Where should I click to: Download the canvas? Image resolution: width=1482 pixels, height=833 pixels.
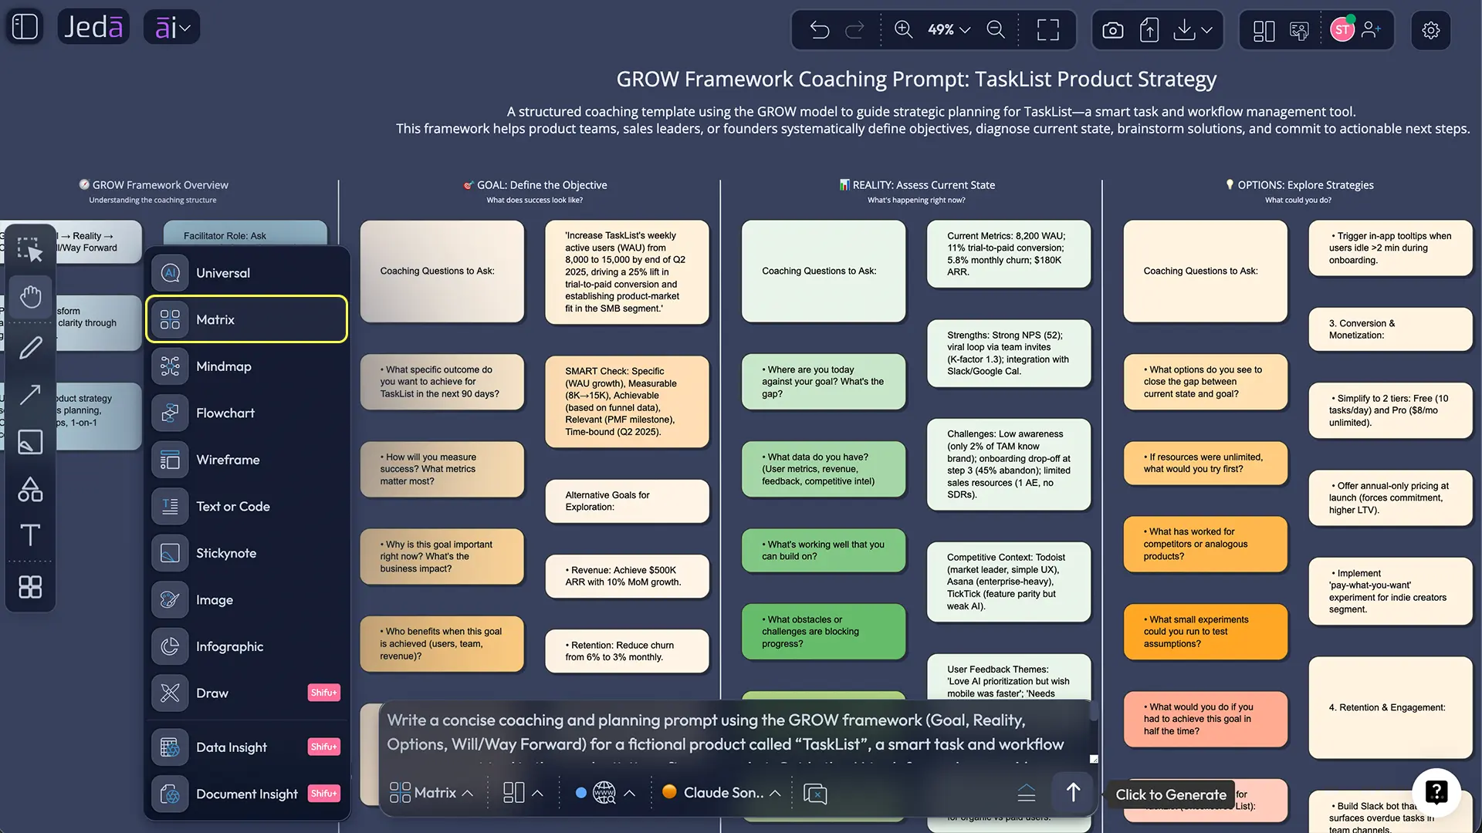pyautogui.click(x=1184, y=30)
